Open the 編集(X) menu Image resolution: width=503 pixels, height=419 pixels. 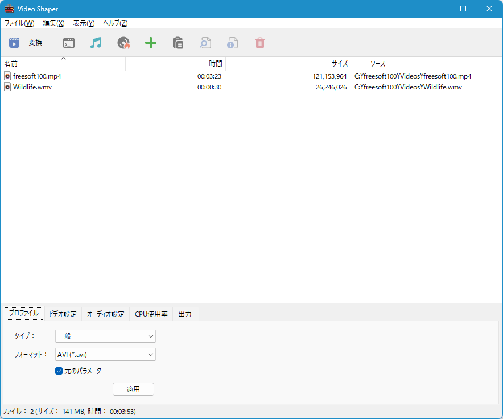pyautogui.click(x=53, y=23)
